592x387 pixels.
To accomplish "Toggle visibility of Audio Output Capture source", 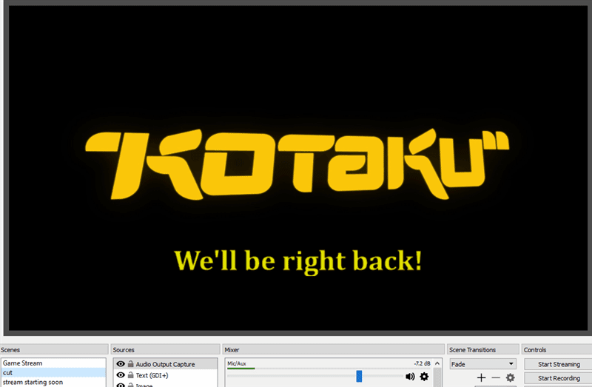I will pos(121,364).
